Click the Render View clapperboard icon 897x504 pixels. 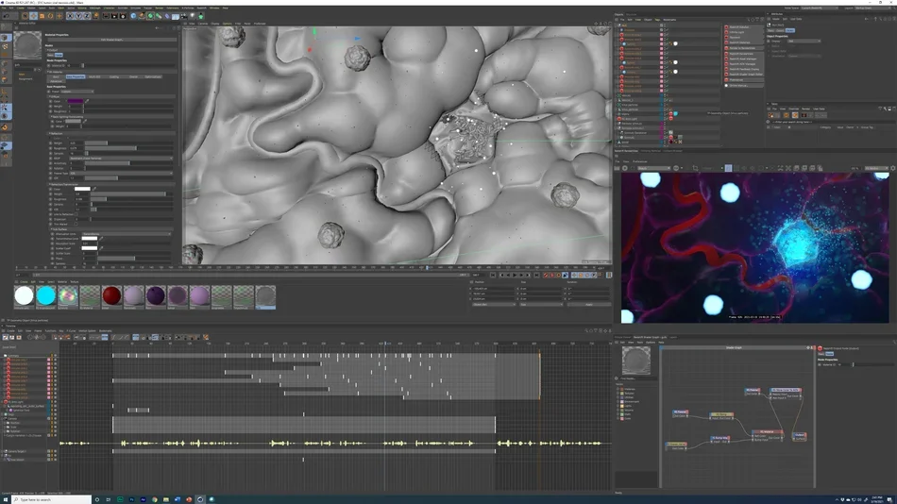pos(106,16)
